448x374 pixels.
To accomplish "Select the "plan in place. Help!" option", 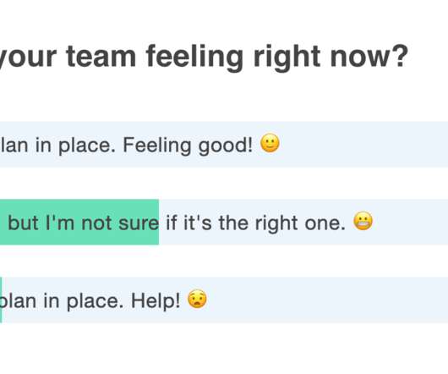I will [224, 300].
